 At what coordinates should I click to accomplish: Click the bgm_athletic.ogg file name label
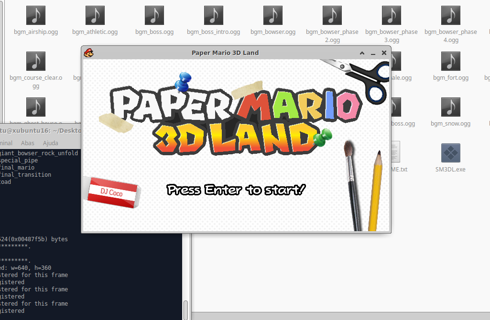[x=95, y=32]
